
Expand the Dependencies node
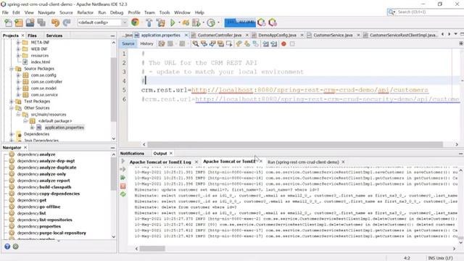point(12,134)
